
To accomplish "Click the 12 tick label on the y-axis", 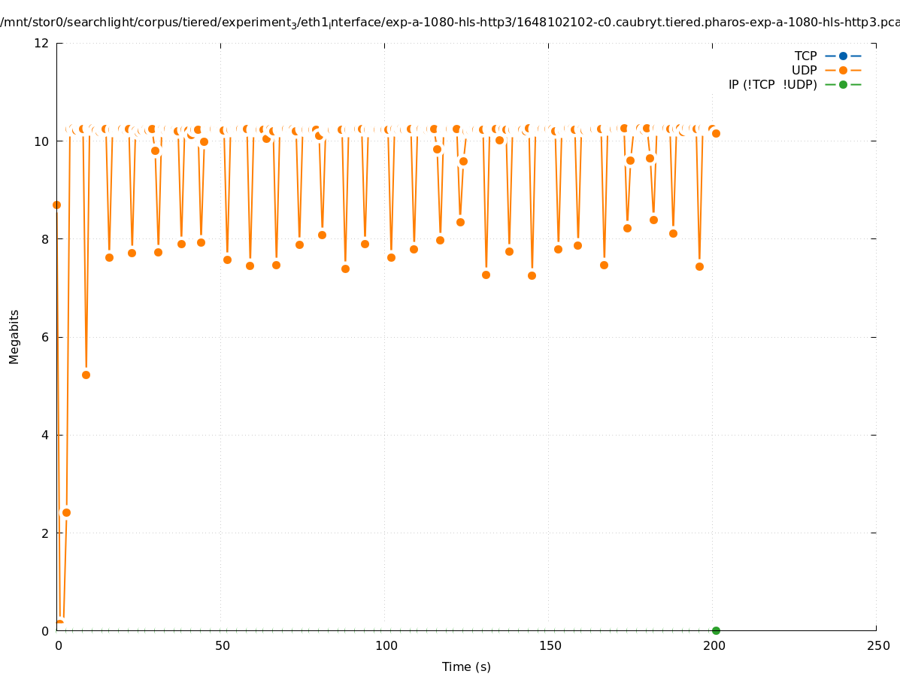I will click(42, 43).
